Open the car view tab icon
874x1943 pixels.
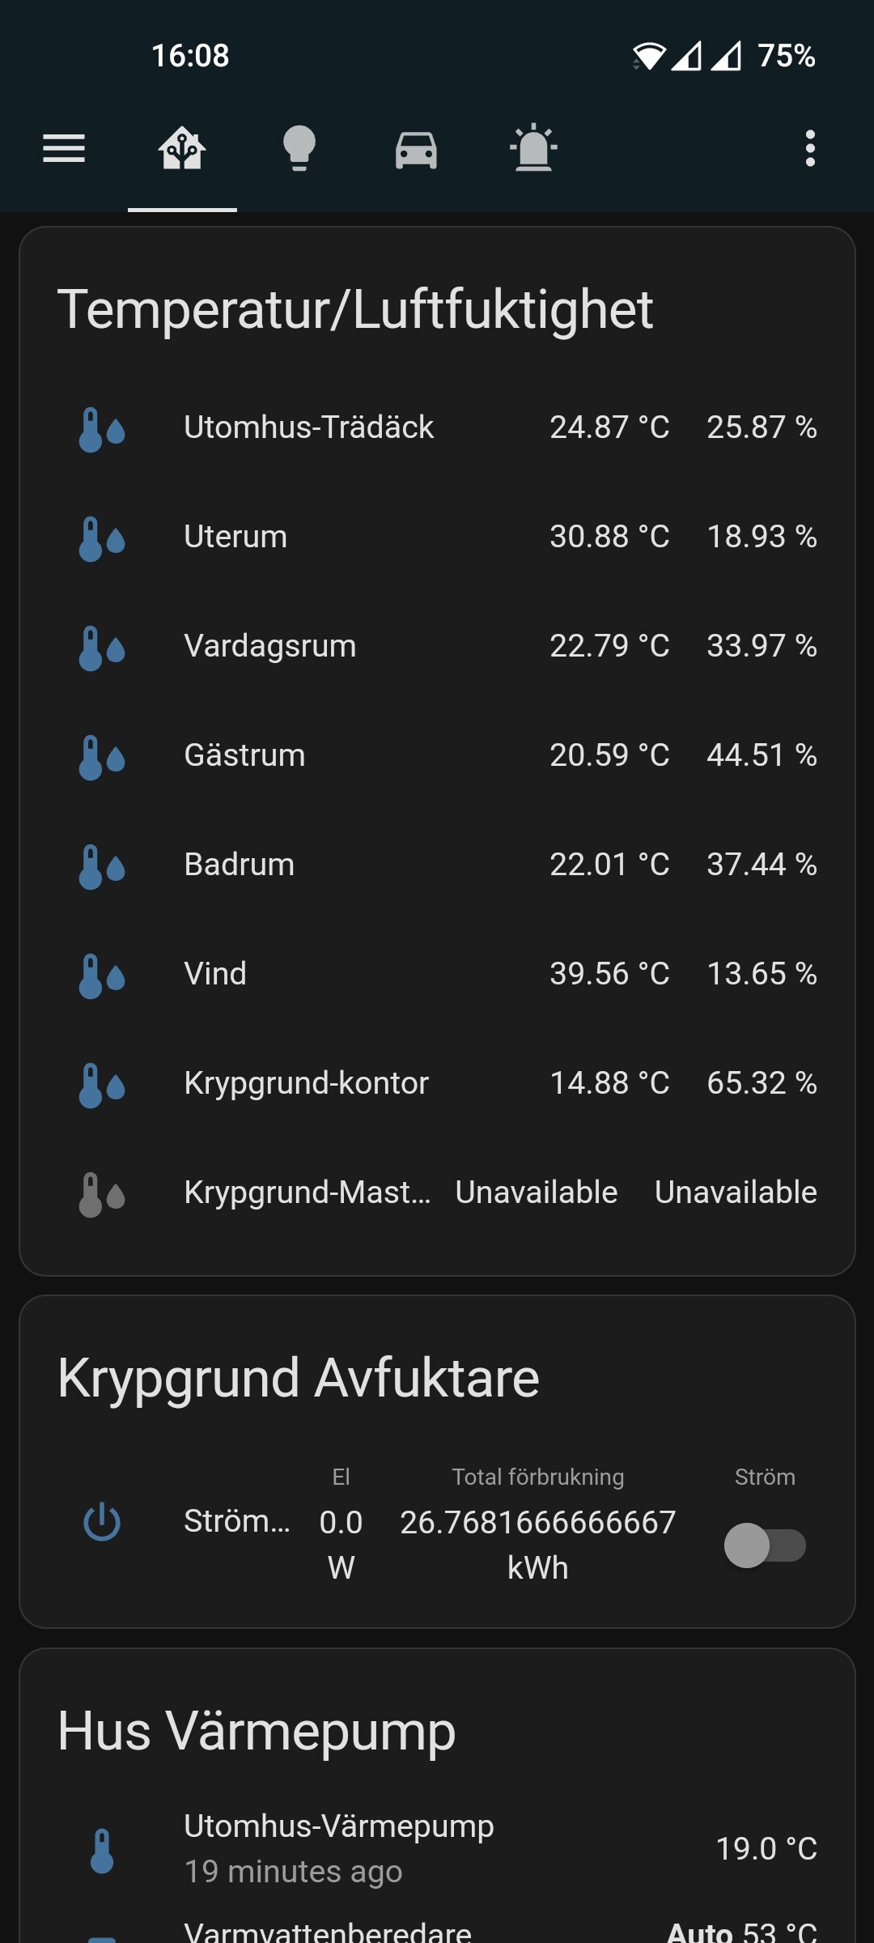point(416,148)
